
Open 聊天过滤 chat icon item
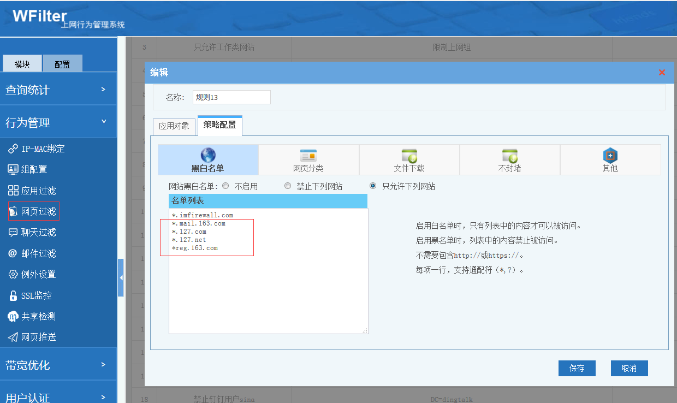tap(13, 232)
